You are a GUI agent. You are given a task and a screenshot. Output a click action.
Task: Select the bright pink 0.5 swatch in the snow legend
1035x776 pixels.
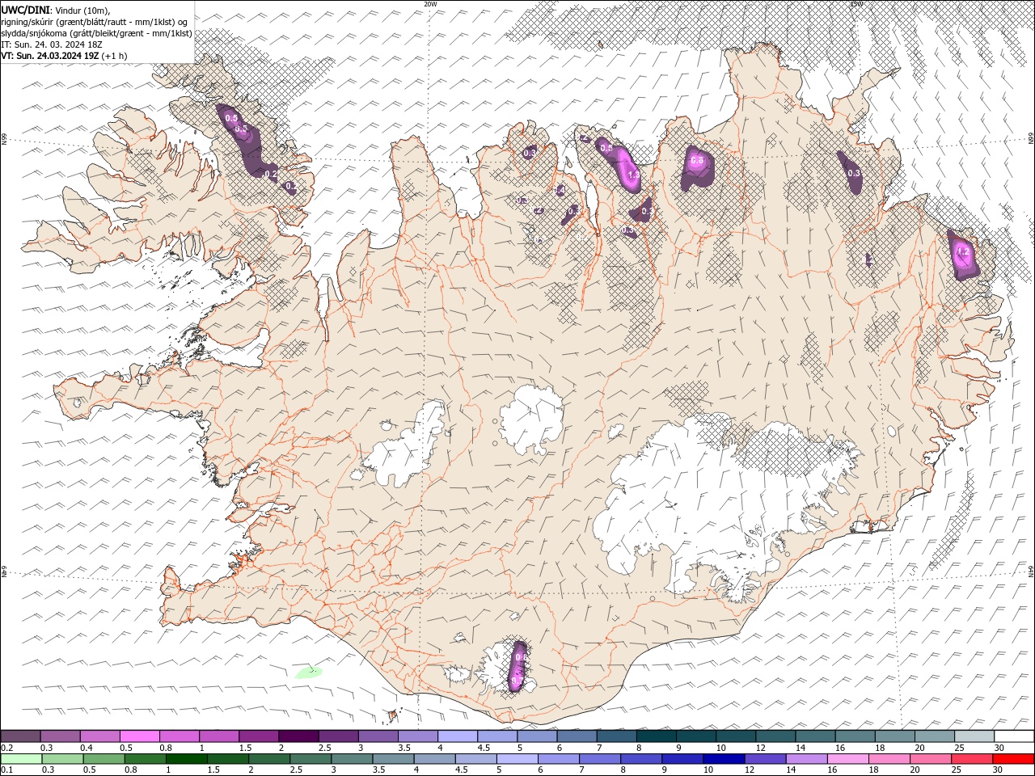coord(139,736)
